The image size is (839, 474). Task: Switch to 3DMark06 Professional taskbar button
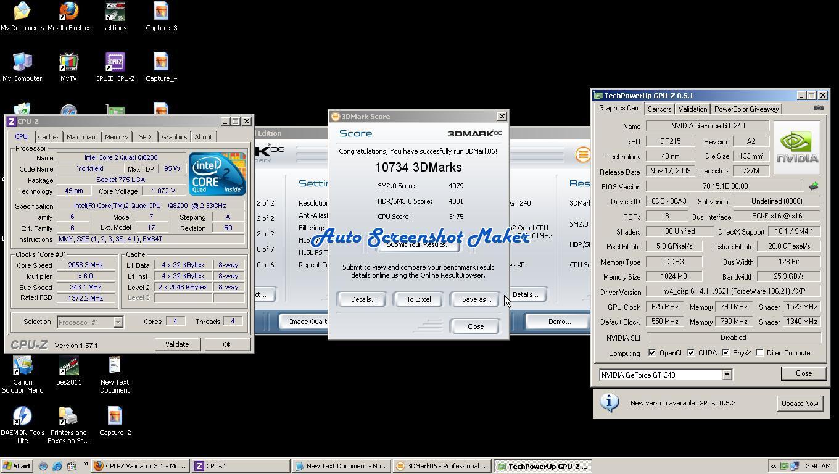coord(442,466)
